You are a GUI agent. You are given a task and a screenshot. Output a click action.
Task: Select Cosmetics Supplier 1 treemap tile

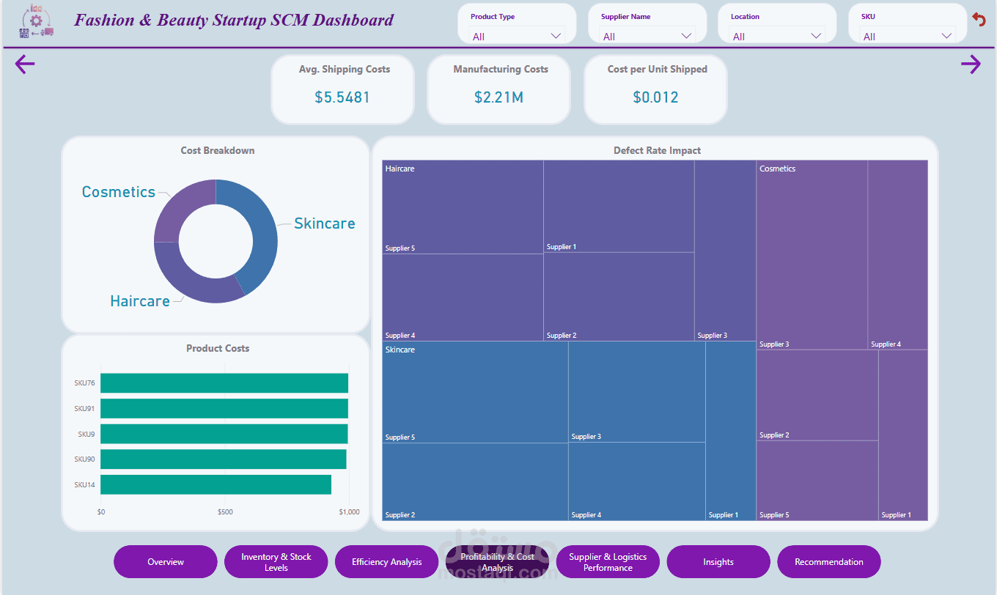click(903, 435)
